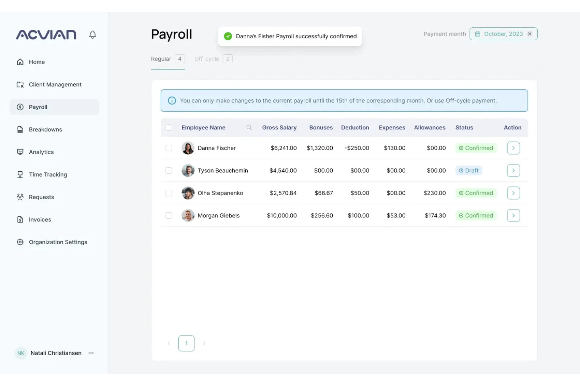This screenshot has height=386, width=580.
Task: Open Home in the sidebar
Action: click(x=54, y=62)
